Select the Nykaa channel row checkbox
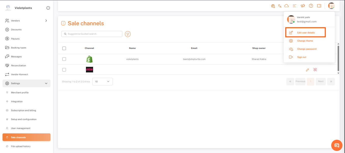Image resolution: width=345 pixels, height=153 pixels. point(64,70)
